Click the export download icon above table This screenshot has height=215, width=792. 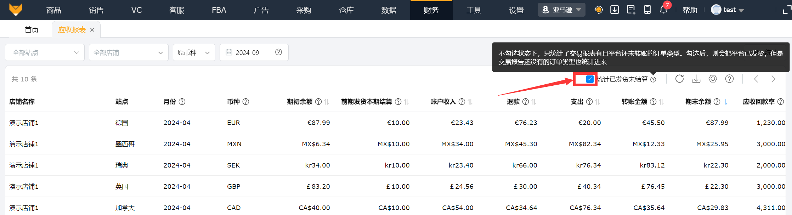click(696, 79)
